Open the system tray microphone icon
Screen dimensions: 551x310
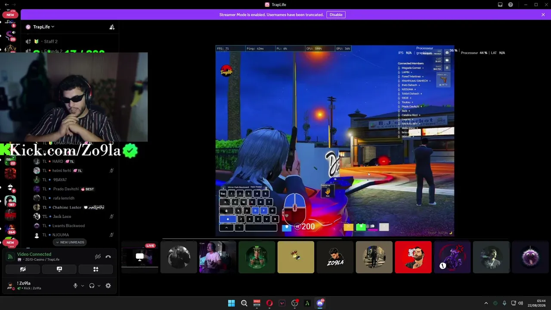coord(504,303)
